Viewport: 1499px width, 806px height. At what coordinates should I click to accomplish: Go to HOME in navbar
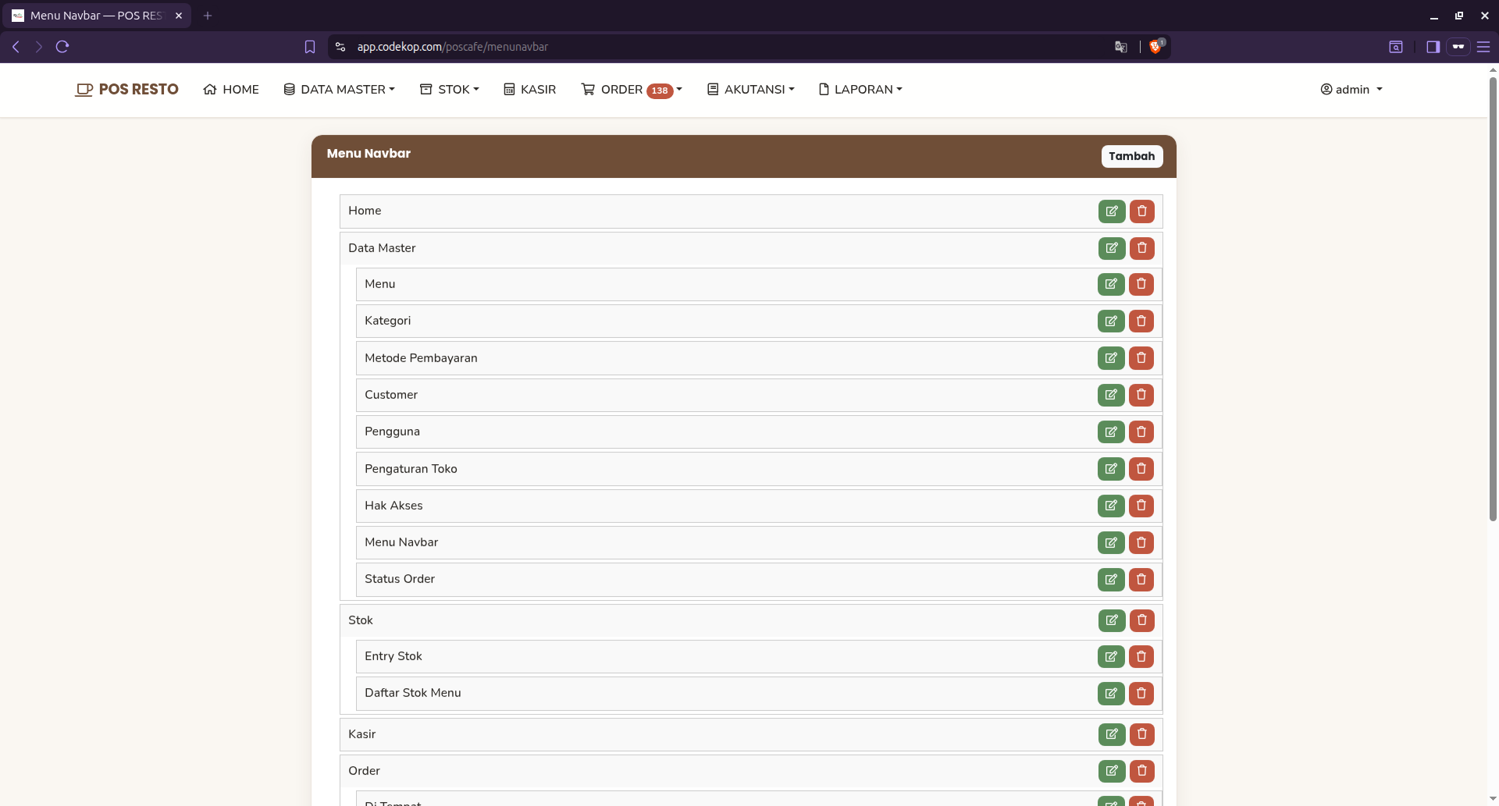[x=231, y=90]
